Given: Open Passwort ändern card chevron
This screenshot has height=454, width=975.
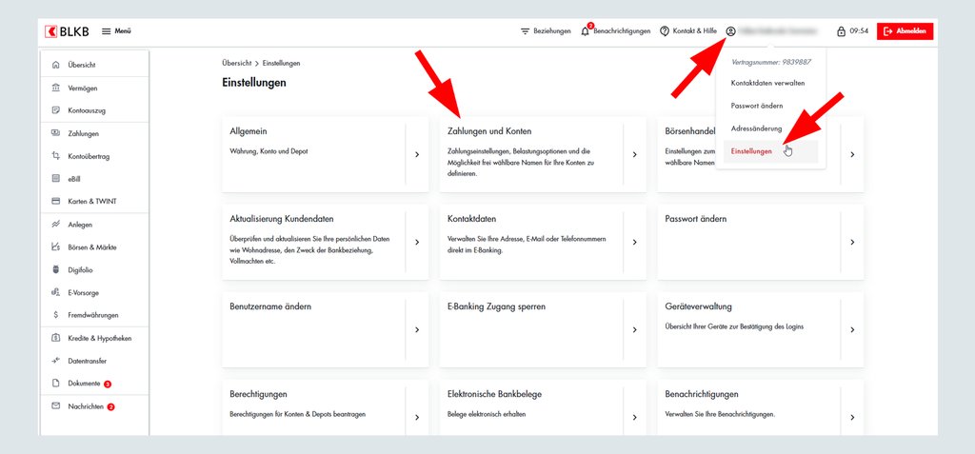Looking at the screenshot, I should click(852, 242).
